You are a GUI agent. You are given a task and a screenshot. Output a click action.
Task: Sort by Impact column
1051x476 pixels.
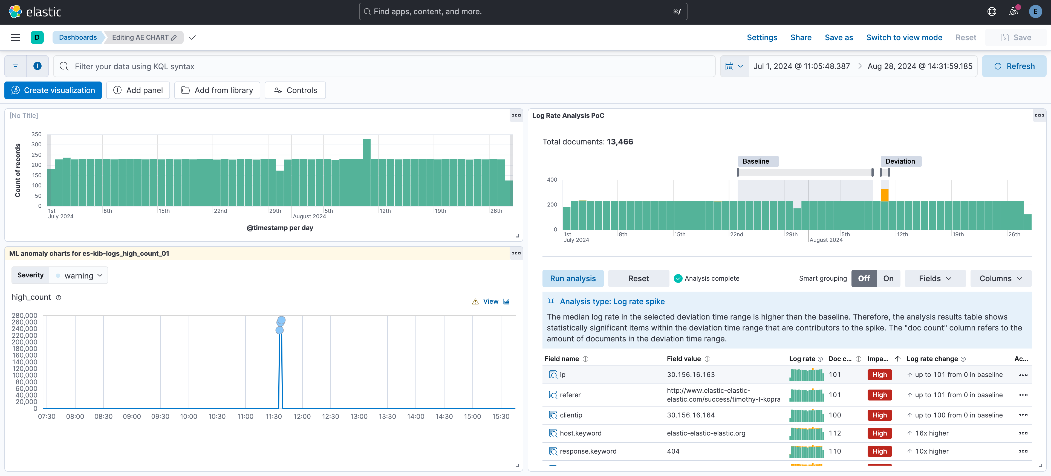[884, 359]
